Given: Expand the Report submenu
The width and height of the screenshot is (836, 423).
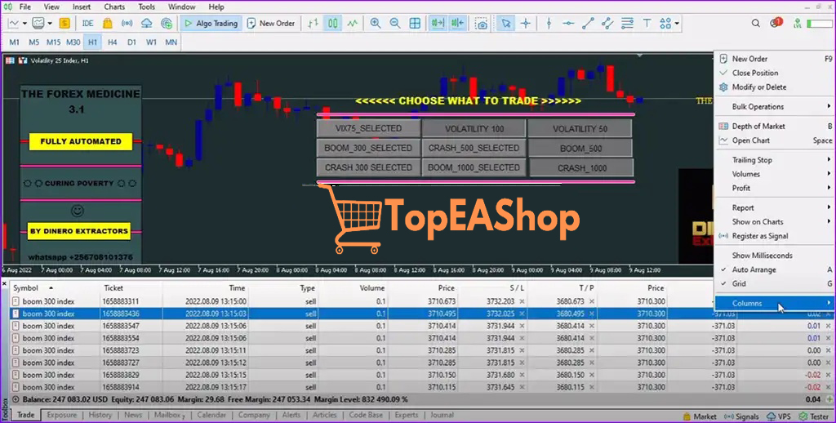Looking at the screenshot, I should [774, 208].
